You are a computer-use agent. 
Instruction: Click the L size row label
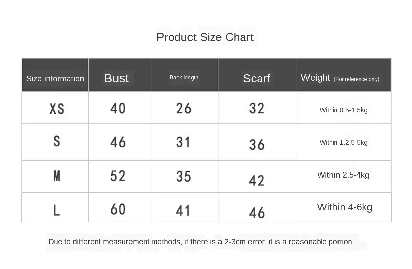coord(57,210)
